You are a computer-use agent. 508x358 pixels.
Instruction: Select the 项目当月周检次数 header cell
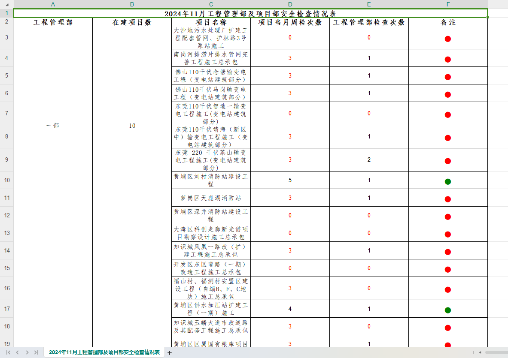[x=290, y=22]
